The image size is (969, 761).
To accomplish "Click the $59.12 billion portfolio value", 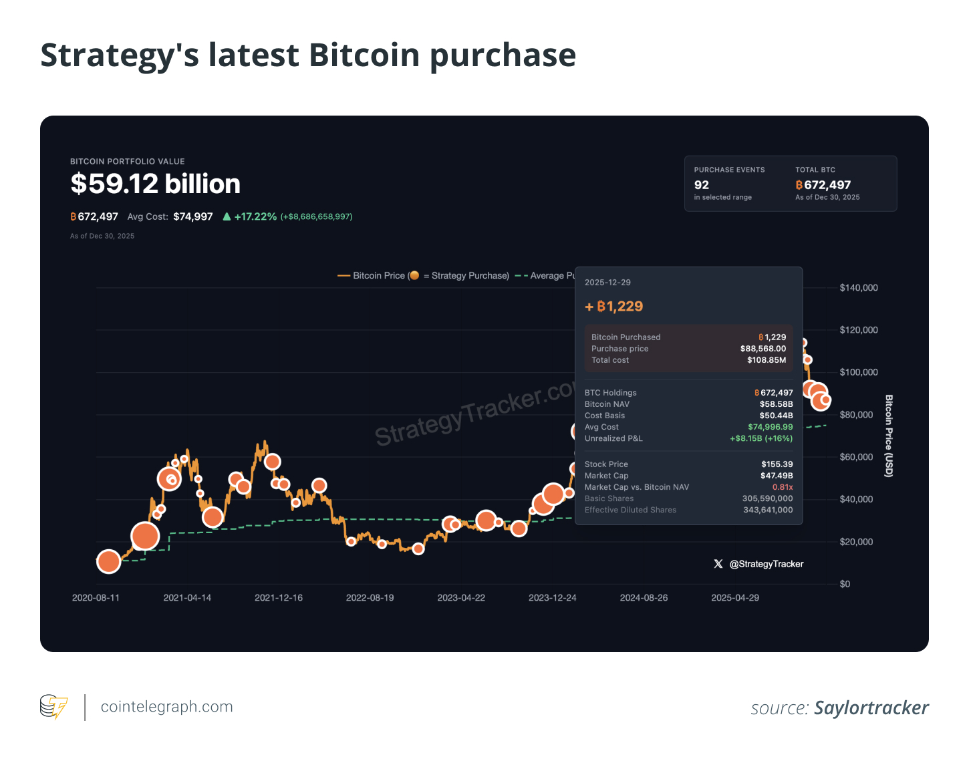I will (x=156, y=184).
